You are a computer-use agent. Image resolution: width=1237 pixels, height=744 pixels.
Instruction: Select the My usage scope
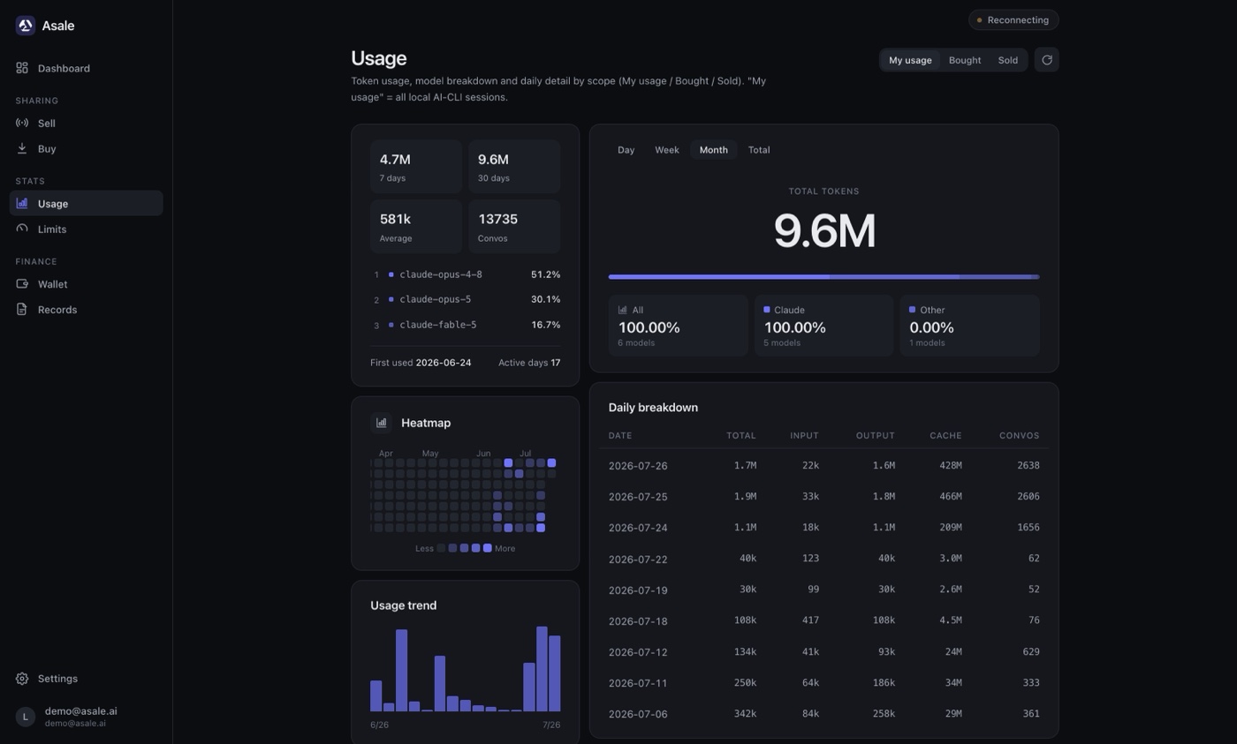click(x=910, y=60)
